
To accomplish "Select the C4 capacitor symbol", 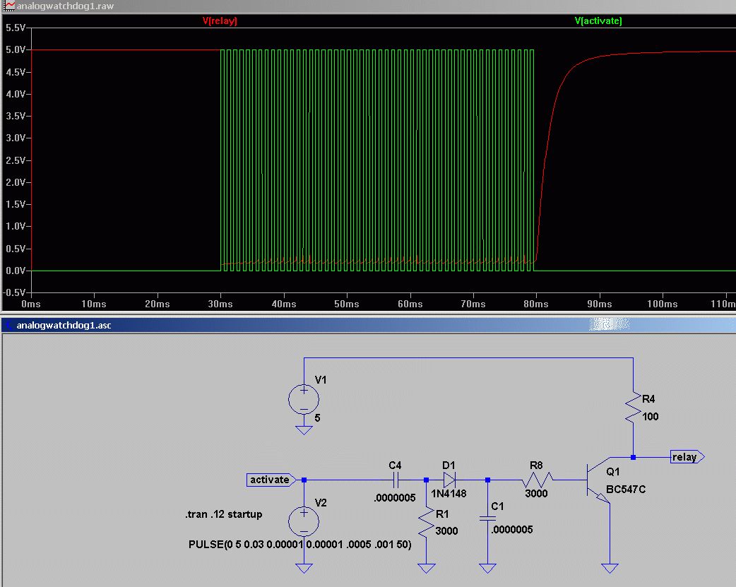I will (x=396, y=480).
